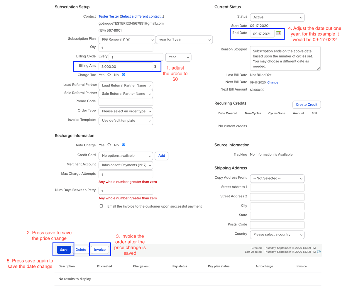Click the Pay plan status column header

(x=219, y=266)
